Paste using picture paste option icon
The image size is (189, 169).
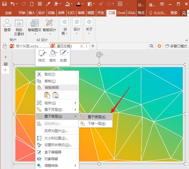56,95
